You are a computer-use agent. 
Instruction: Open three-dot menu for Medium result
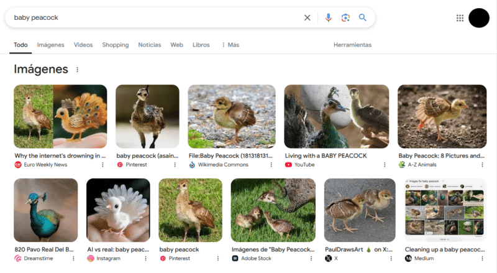click(x=482, y=258)
